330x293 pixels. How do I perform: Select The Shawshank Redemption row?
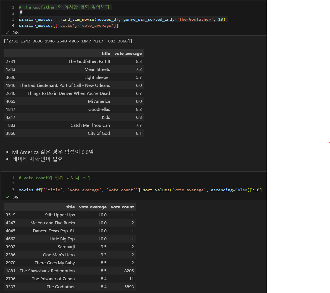pos(70,271)
